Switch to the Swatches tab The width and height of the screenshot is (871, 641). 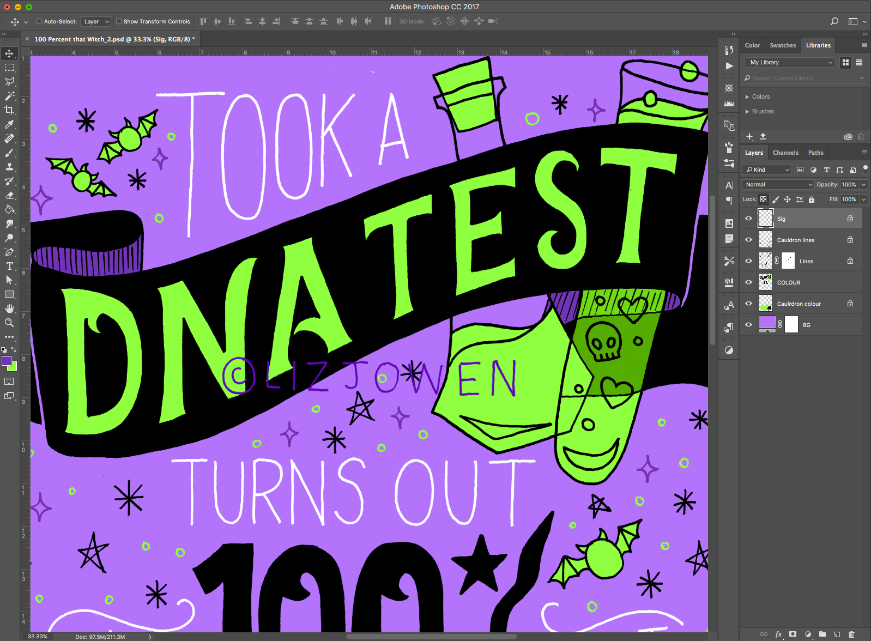point(783,45)
